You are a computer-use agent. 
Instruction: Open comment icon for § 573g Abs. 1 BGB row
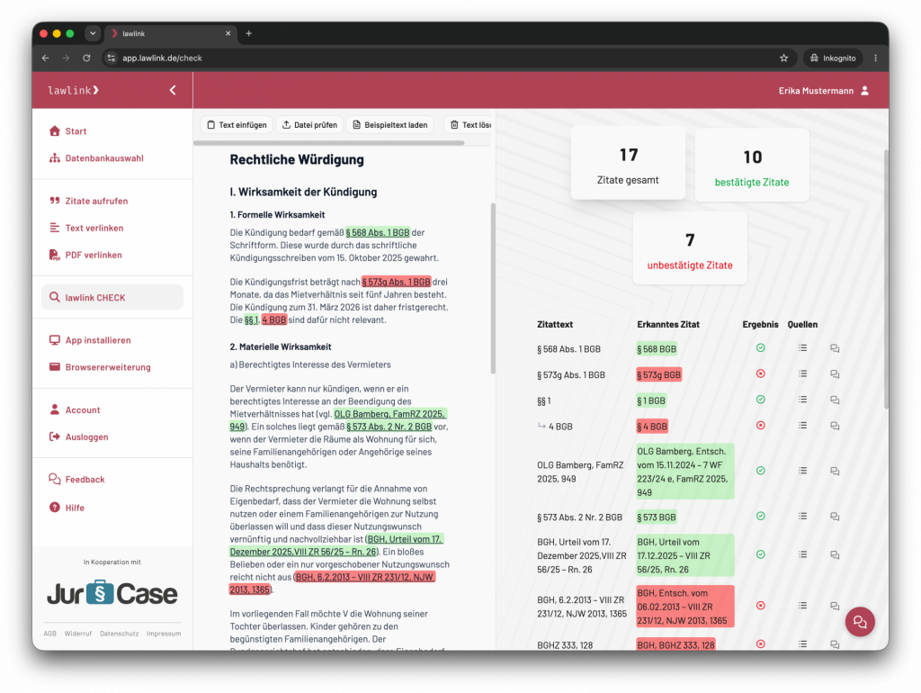pyautogui.click(x=835, y=373)
